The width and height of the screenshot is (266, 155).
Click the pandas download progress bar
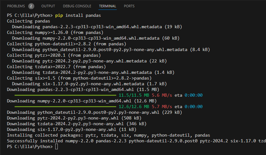pos(65,95)
